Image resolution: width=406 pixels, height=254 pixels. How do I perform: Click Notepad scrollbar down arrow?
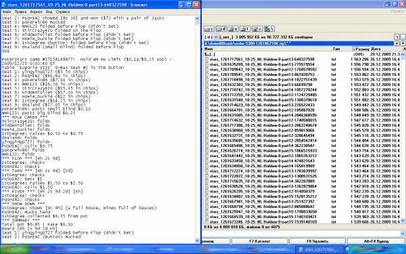click(x=197, y=240)
